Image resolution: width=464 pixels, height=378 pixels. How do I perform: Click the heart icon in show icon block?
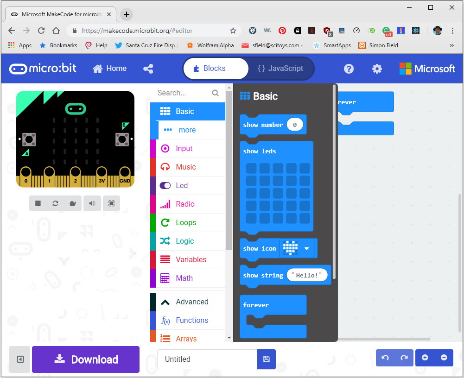290,248
